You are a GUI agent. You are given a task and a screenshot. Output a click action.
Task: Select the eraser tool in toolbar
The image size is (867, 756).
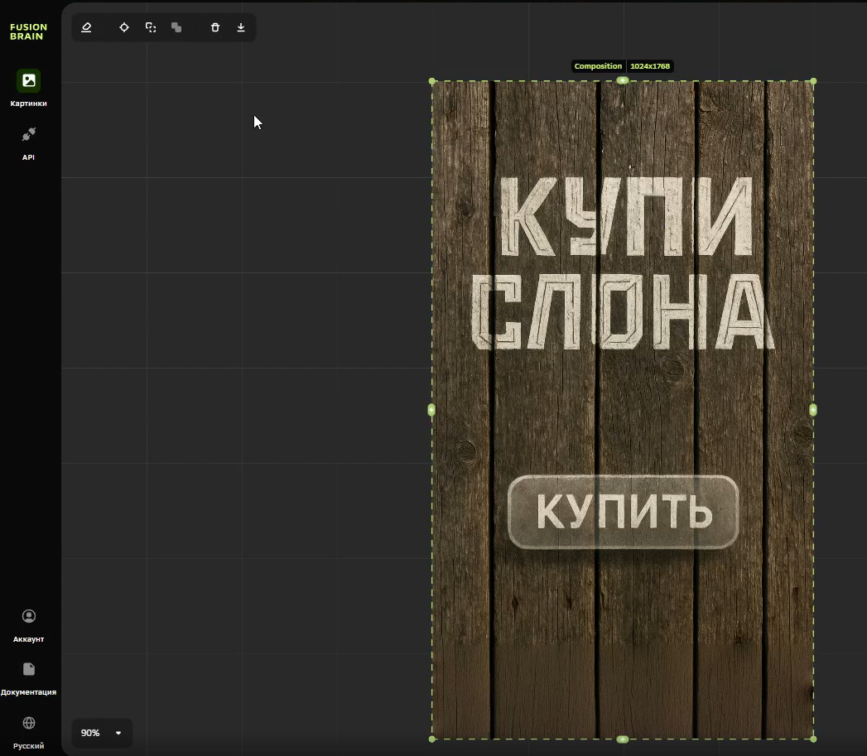86,27
